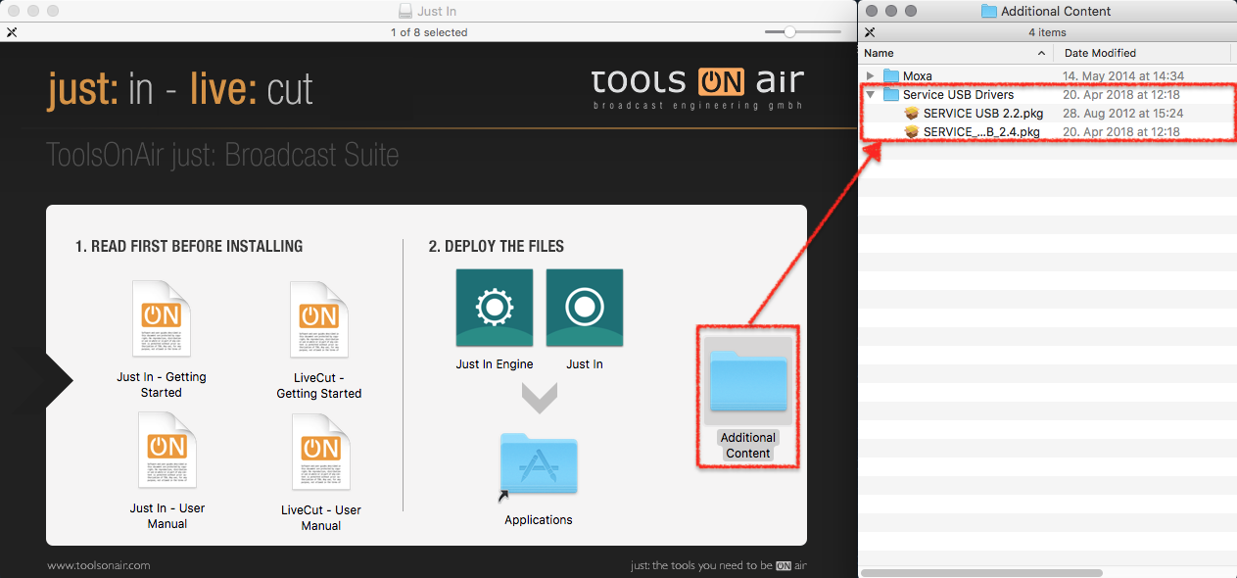Adjust the icon size slider in Just In window
The image size is (1237, 578).
click(x=789, y=32)
